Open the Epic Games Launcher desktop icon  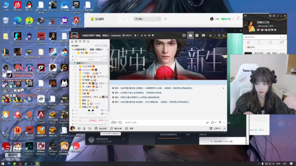(x=76, y=7)
